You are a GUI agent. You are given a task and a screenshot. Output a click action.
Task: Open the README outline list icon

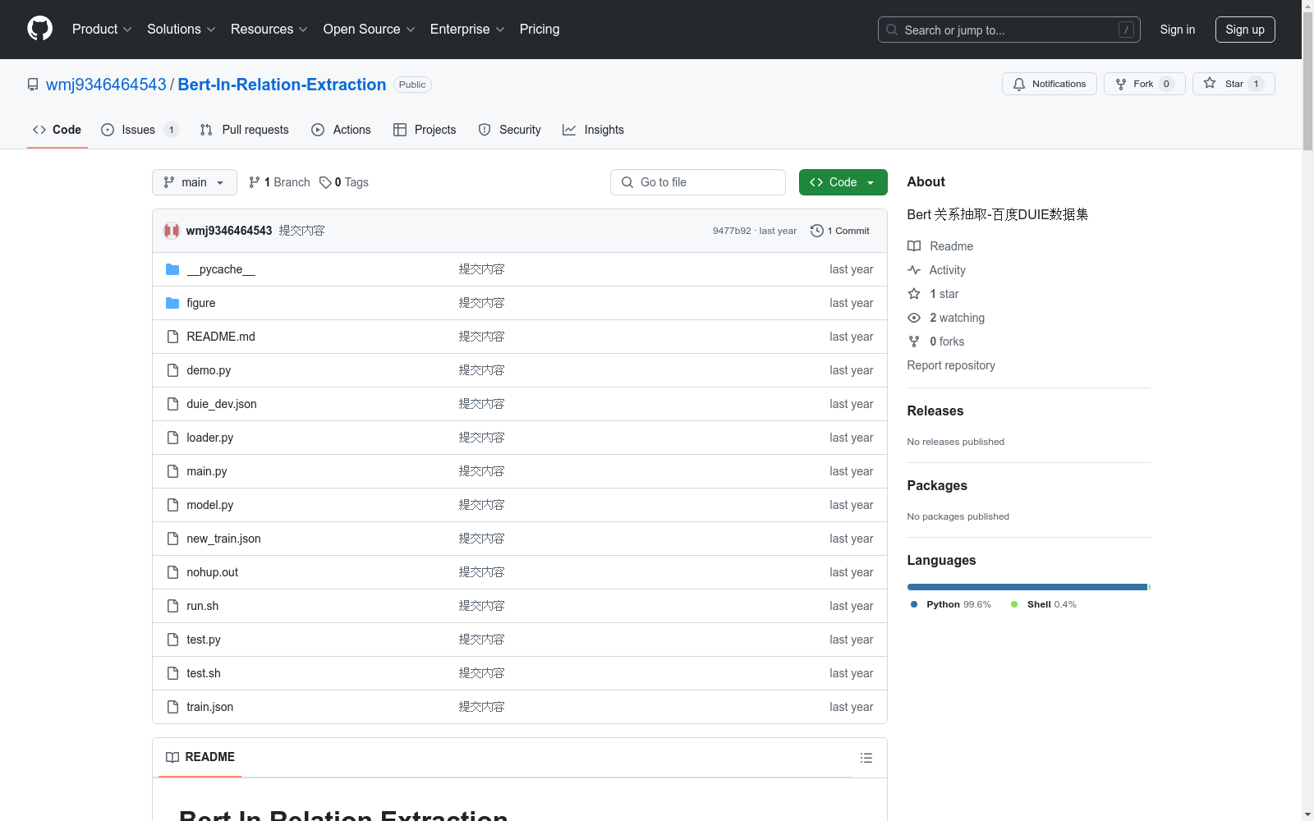tap(866, 758)
